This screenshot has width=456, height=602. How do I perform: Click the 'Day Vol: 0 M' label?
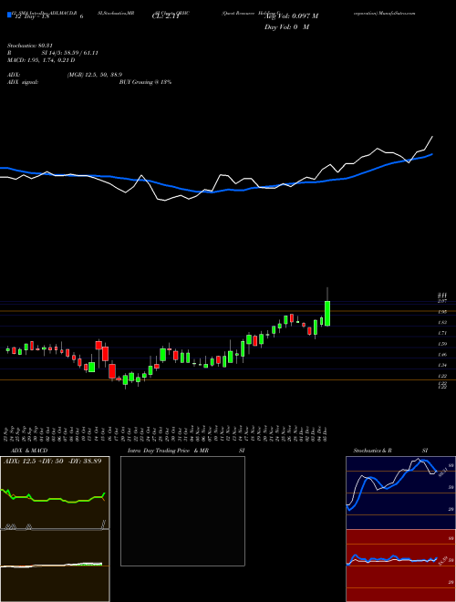286,27
